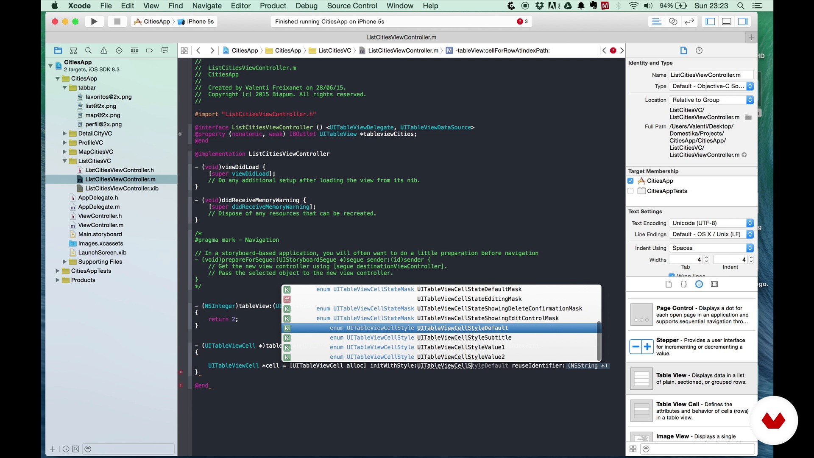
Task: Show the Media library
Action: 714,284
